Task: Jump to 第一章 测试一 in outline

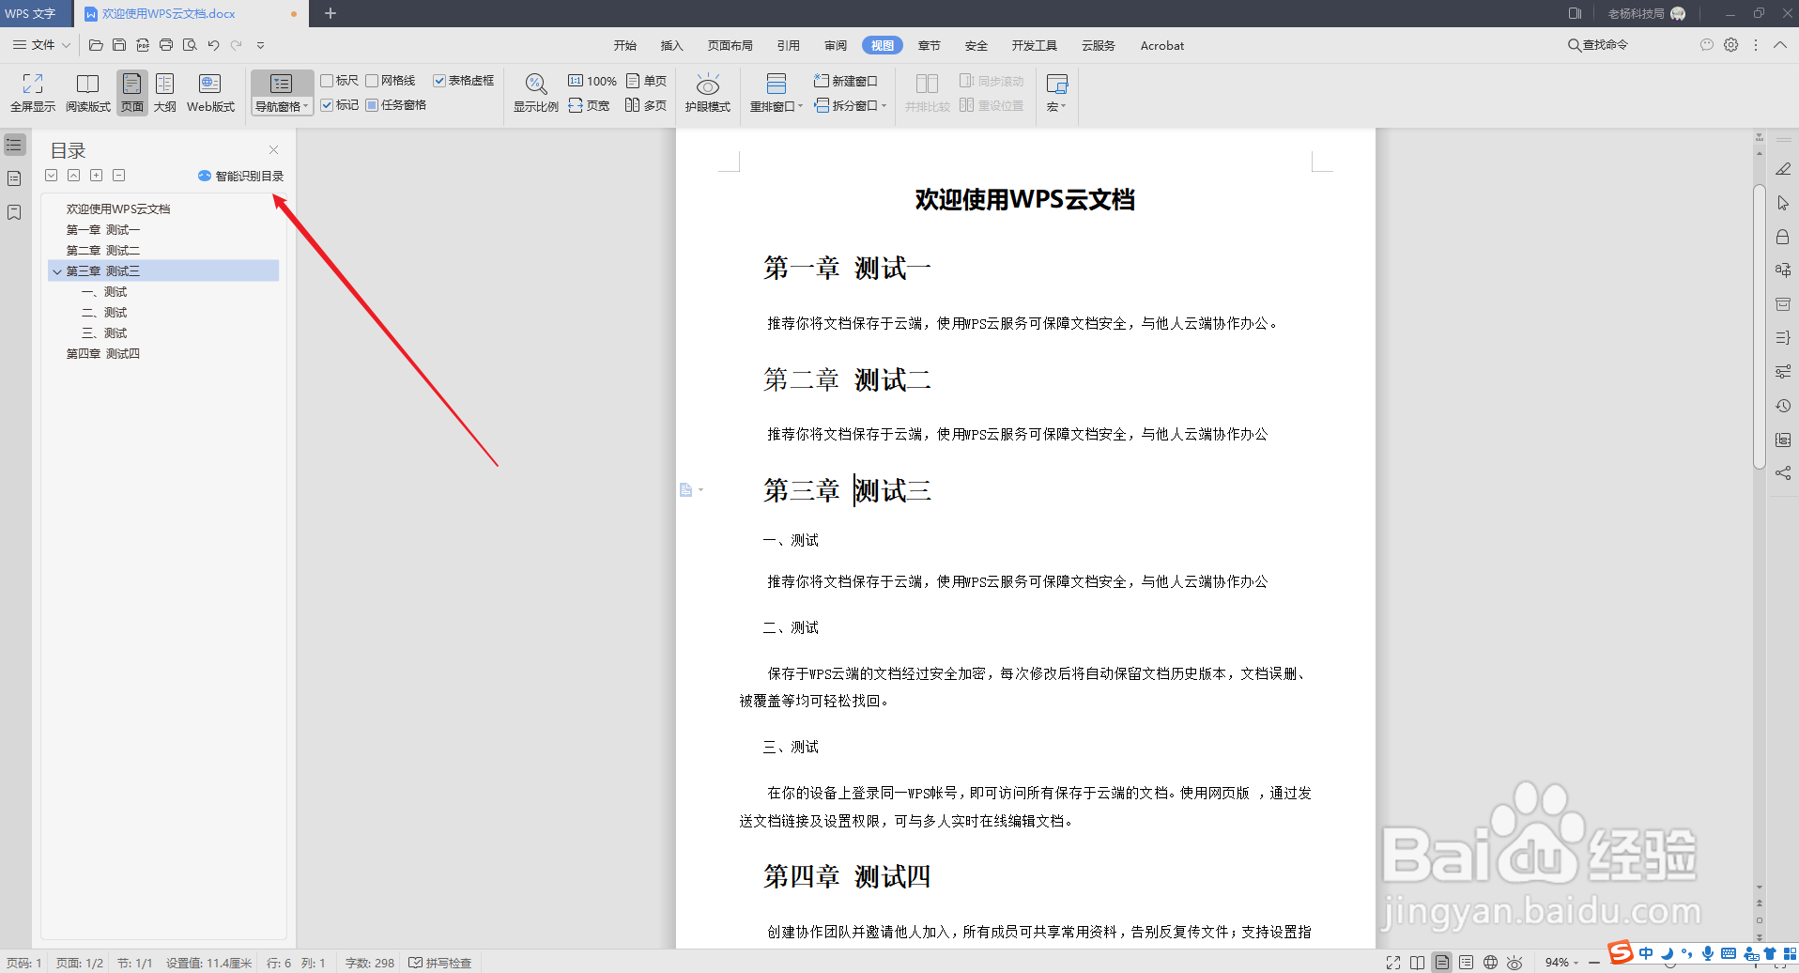Action: coord(103,230)
